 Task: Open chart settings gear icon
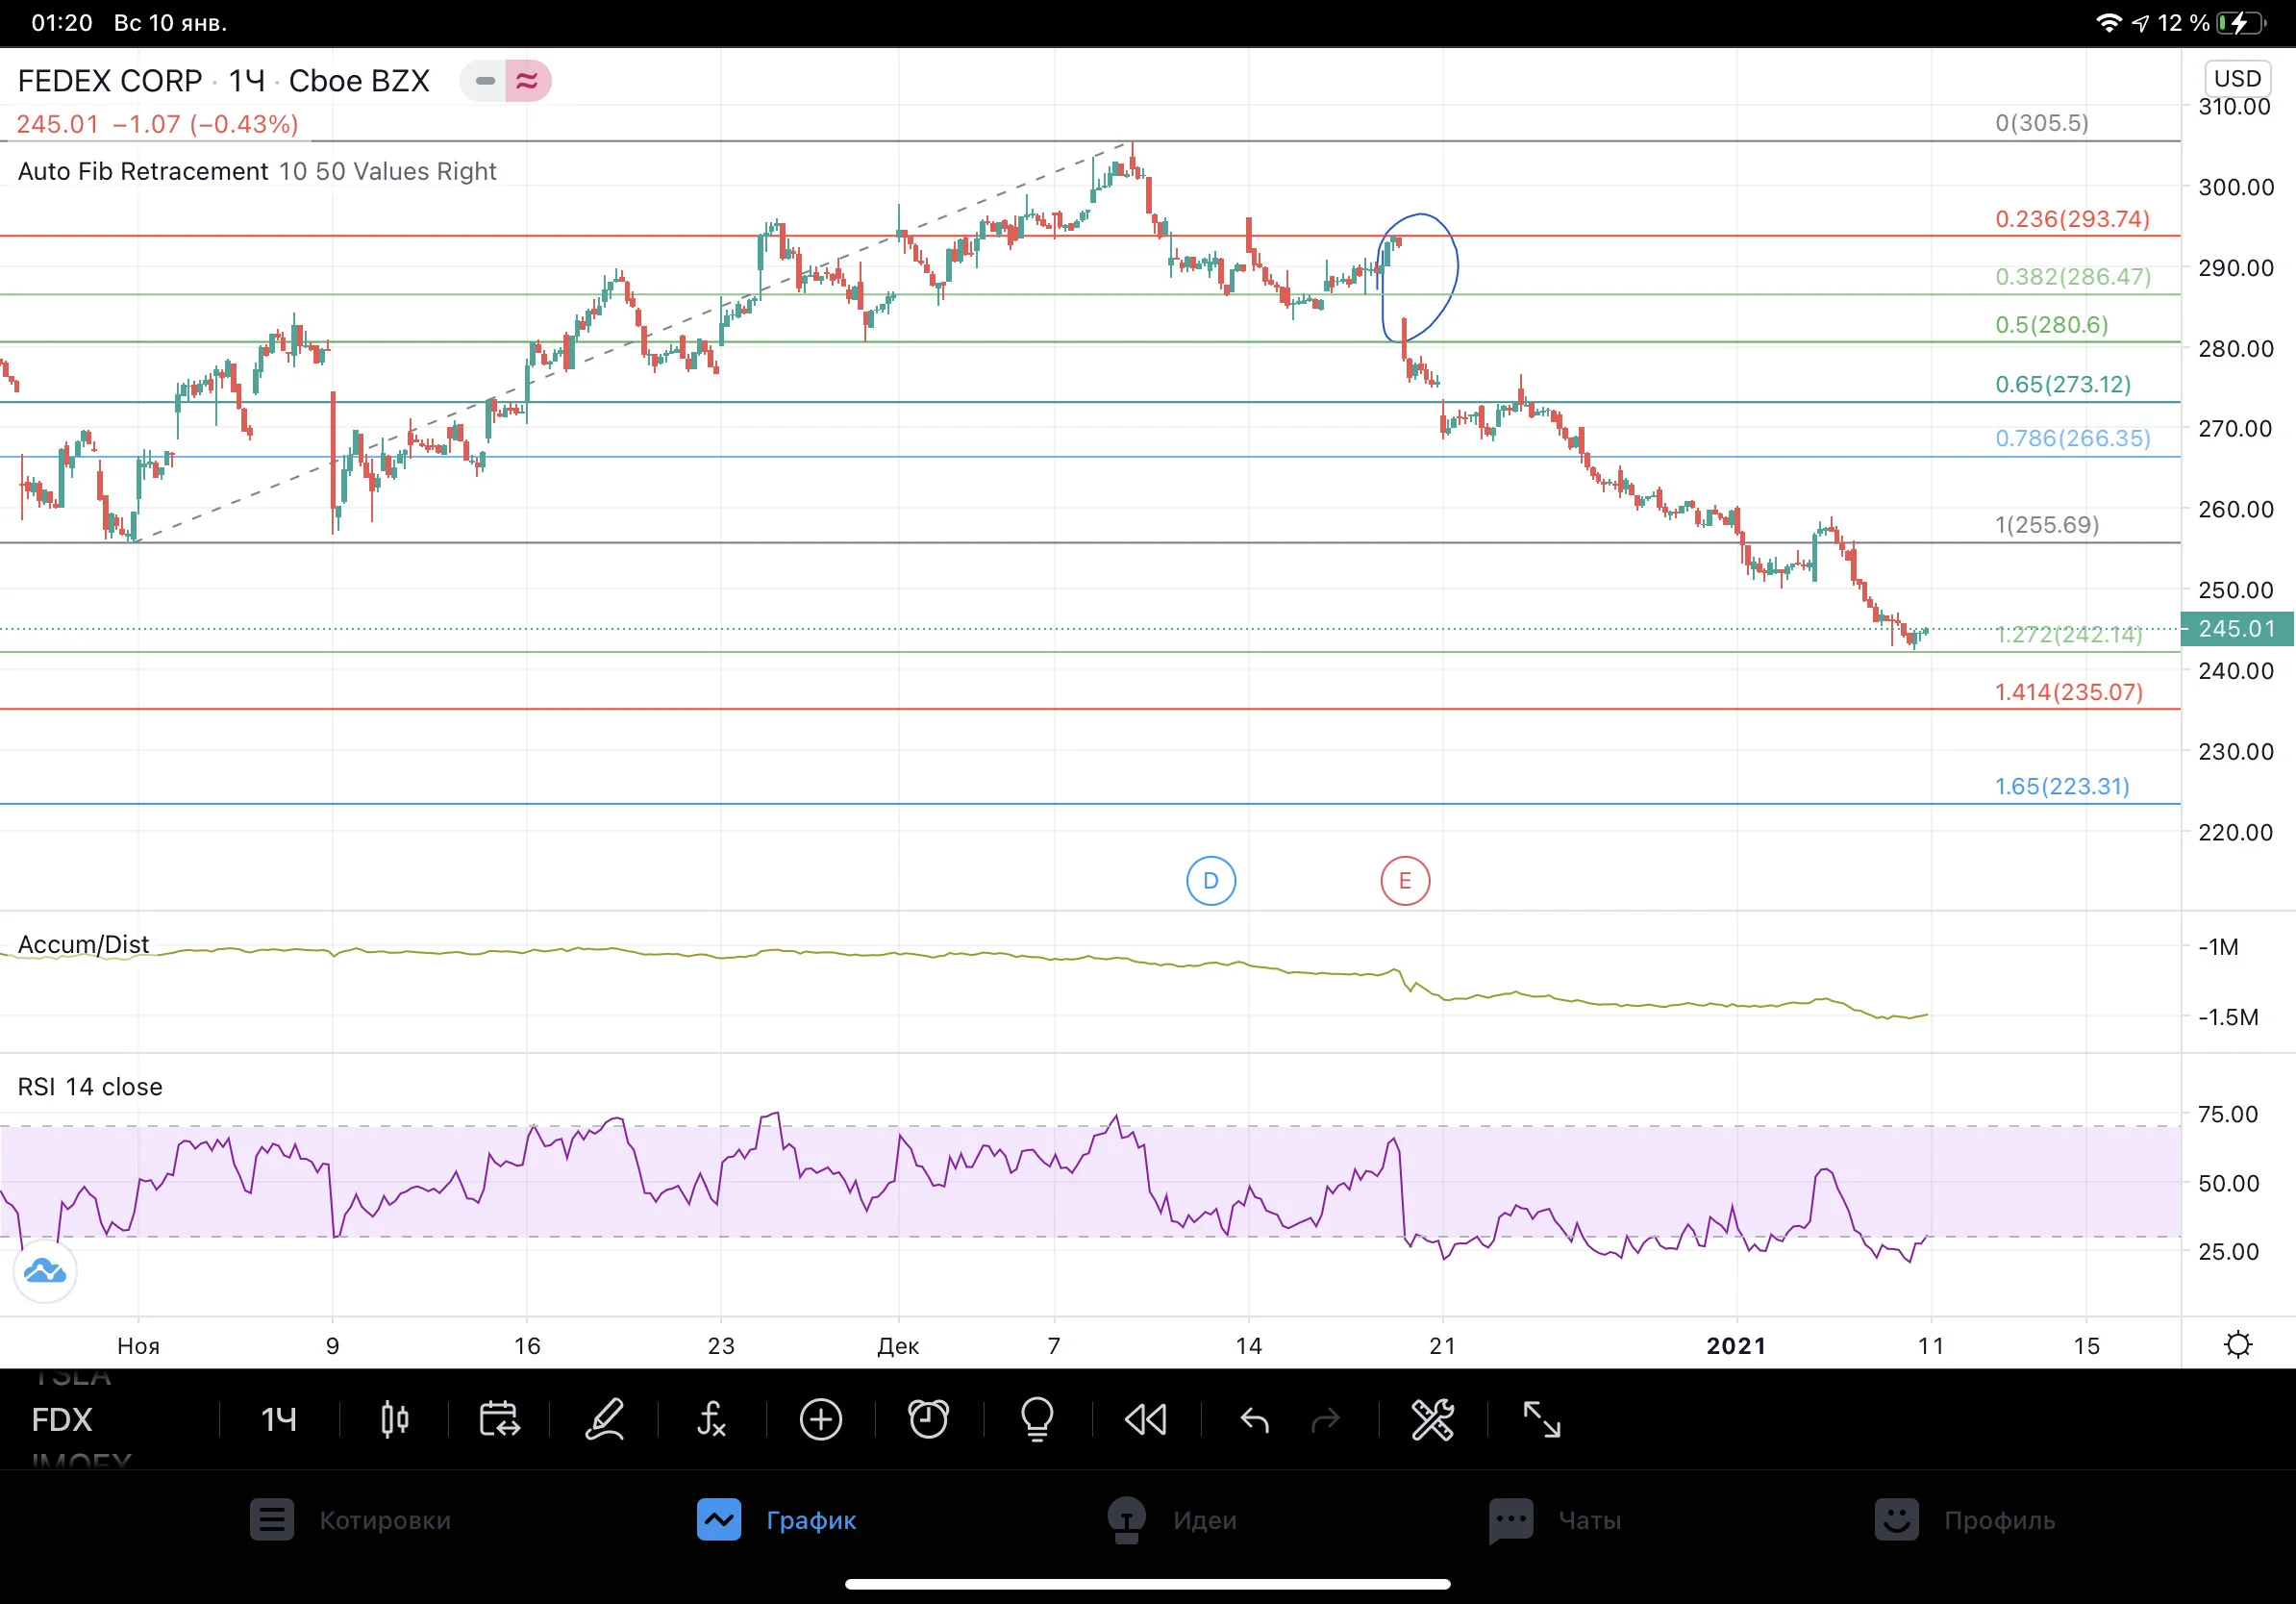pos(2238,1344)
